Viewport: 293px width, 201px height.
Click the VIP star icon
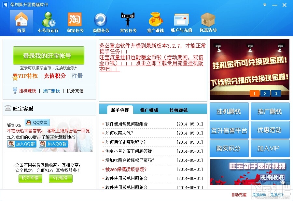pyautogui.click(x=15, y=77)
